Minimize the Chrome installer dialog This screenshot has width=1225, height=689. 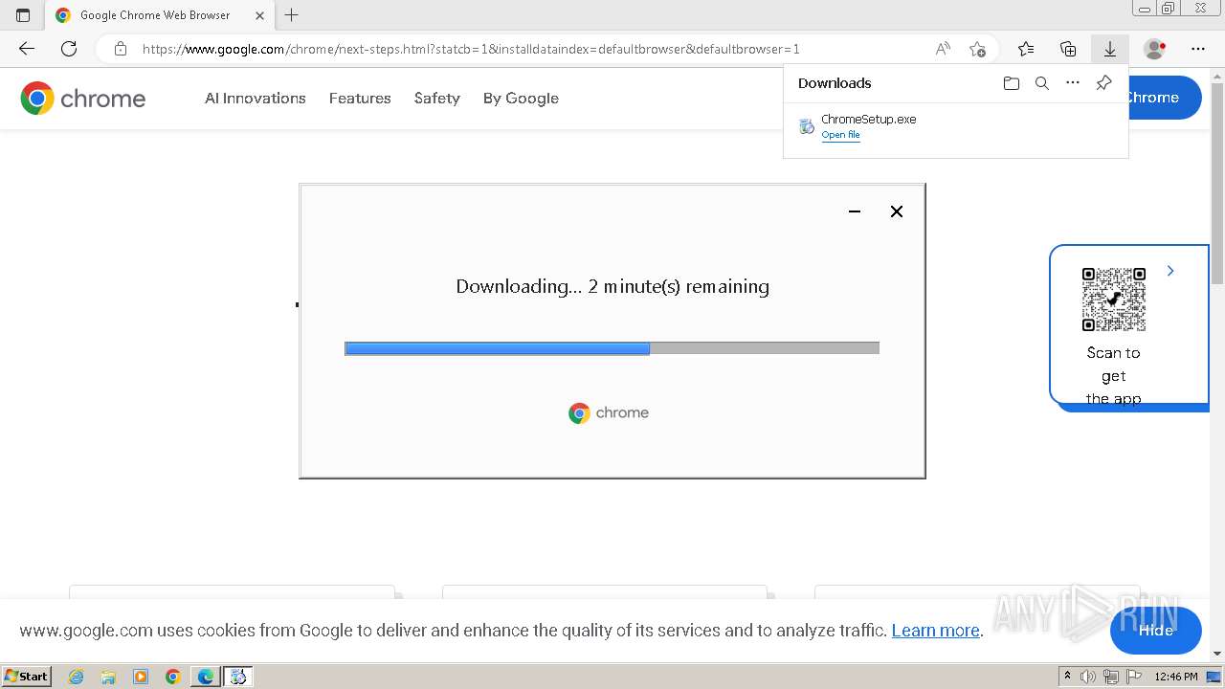click(x=855, y=211)
